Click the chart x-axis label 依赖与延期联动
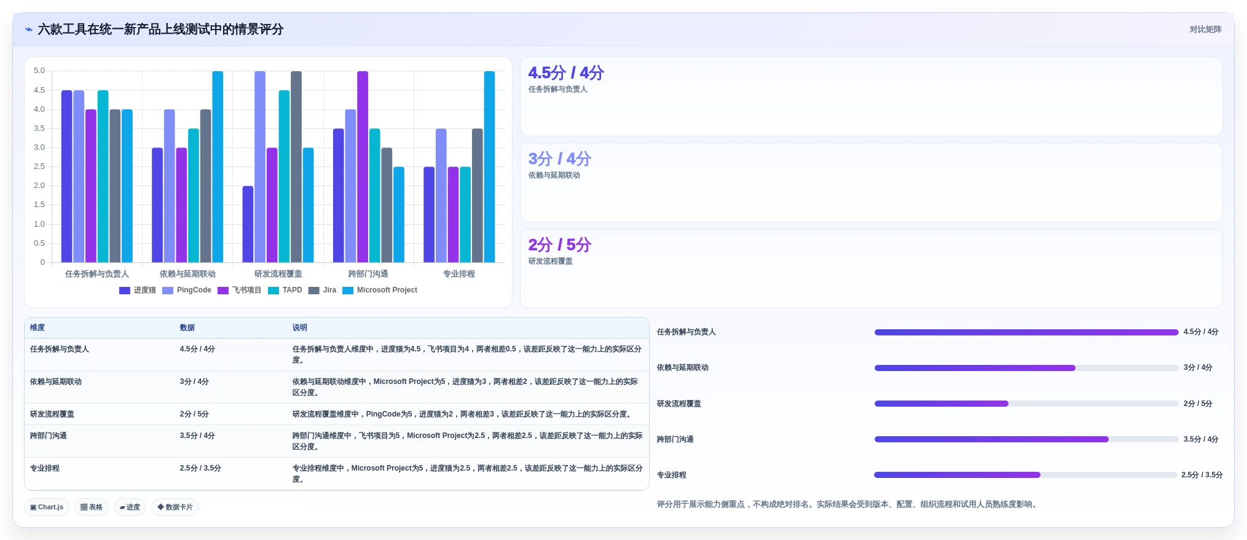1247x540 pixels. pyautogui.click(x=187, y=274)
